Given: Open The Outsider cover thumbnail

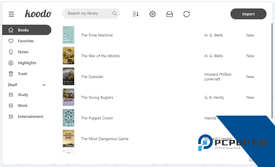Looking at the screenshot, I should (68, 76).
